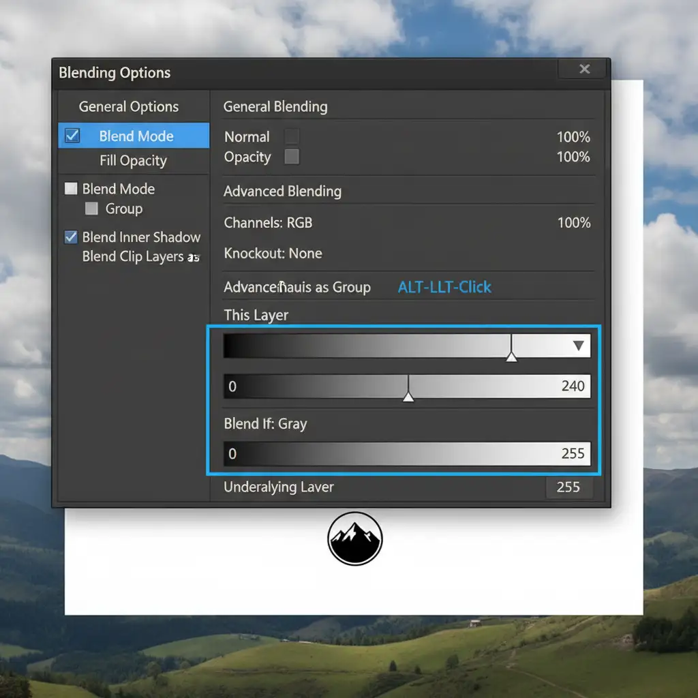698x698 pixels.
Task: Click the 100% value in the Opacity row
Action: (x=573, y=157)
